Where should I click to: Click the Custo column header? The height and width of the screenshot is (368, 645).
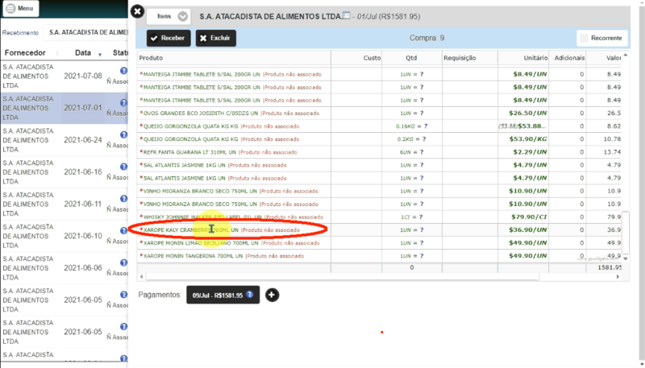click(x=356, y=58)
